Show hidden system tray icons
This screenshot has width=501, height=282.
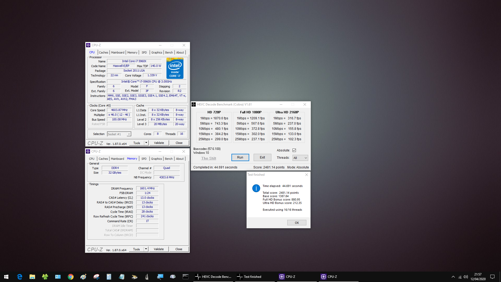tap(453, 277)
